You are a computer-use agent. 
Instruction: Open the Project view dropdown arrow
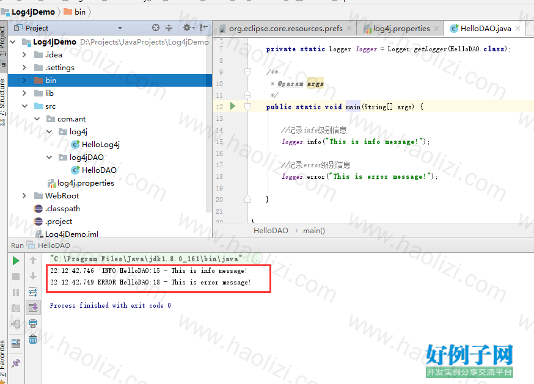point(120,28)
